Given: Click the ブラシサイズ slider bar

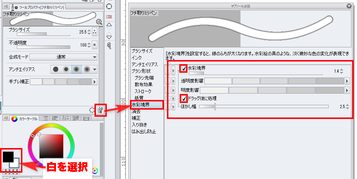Looking at the screenshot, I should coord(43,34).
